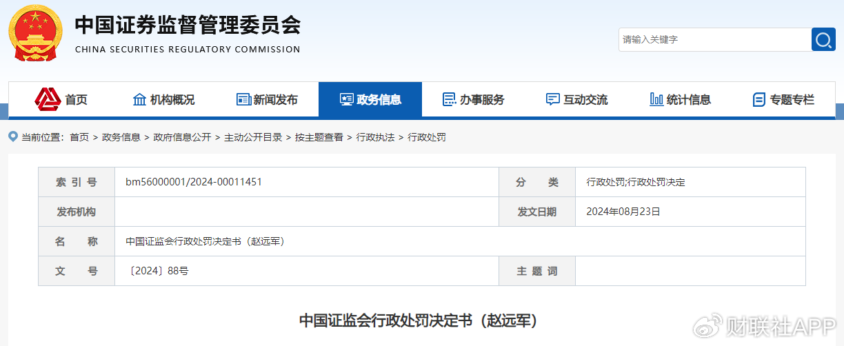Click the CHINA SECURITIES REGULATORY COMMISSION subtitle
The image size is (844, 346).
(x=188, y=50)
